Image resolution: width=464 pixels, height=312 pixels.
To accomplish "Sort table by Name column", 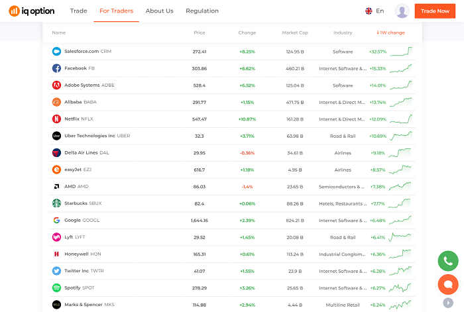I will 59,32.
